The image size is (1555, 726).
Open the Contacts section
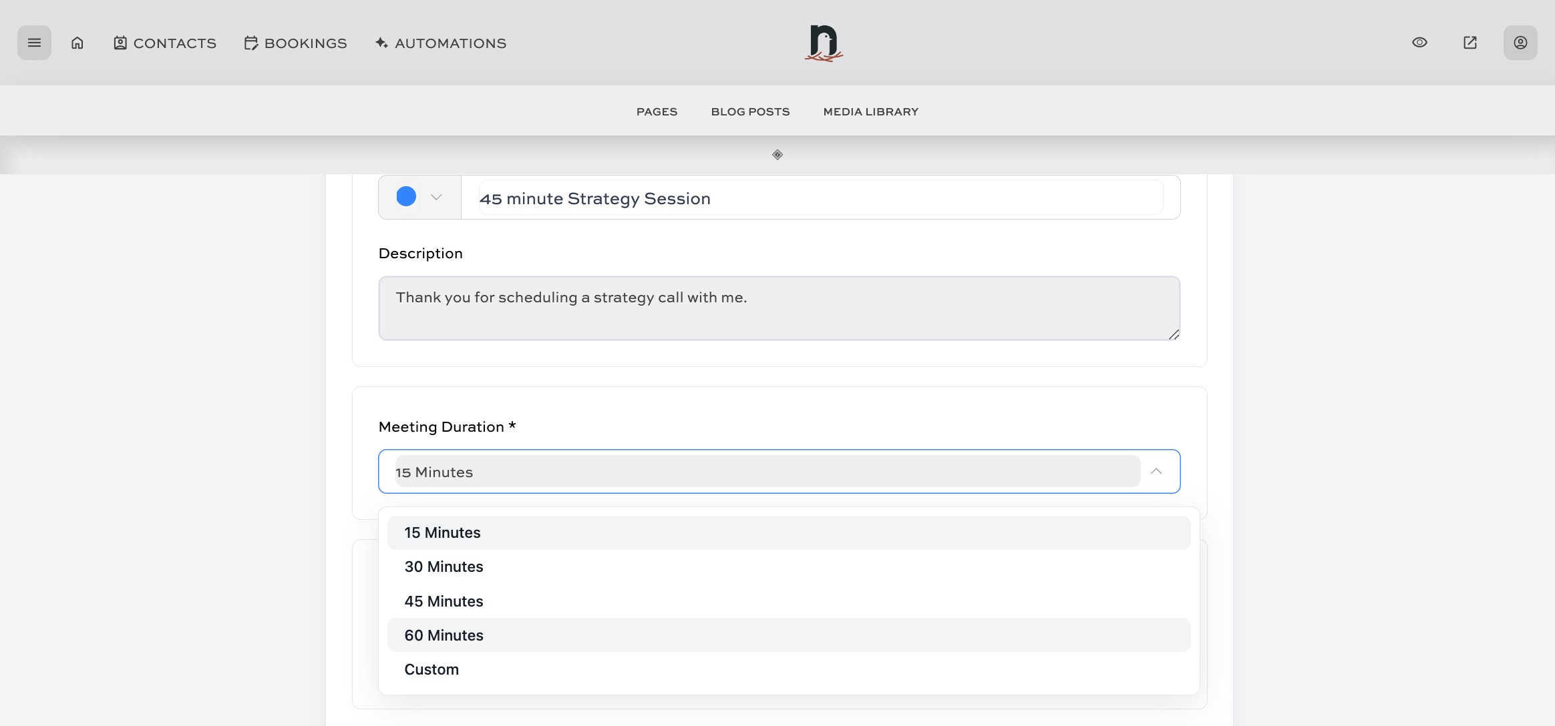pyautogui.click(x=164, y=43)
